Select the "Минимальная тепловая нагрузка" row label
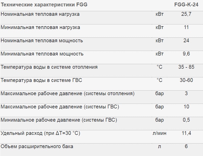203x156 pixels. tap(41, 27)
